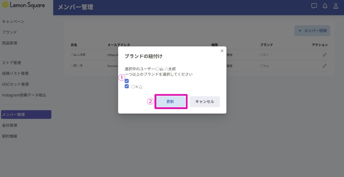The width and height of the screenshot is (344, 177).
Task: Open the notifications bell icon
Action: [325, 6]
